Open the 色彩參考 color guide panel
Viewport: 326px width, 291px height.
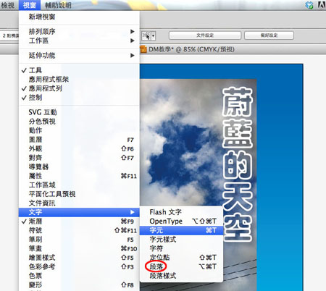(x=79, y=266)
